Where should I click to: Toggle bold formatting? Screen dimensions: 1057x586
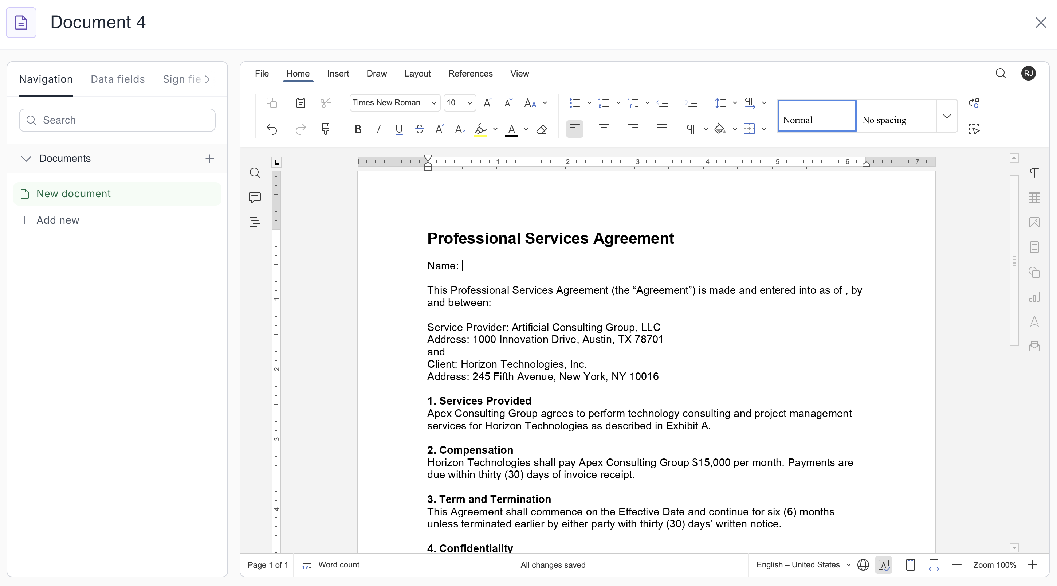tap(358, 130)
